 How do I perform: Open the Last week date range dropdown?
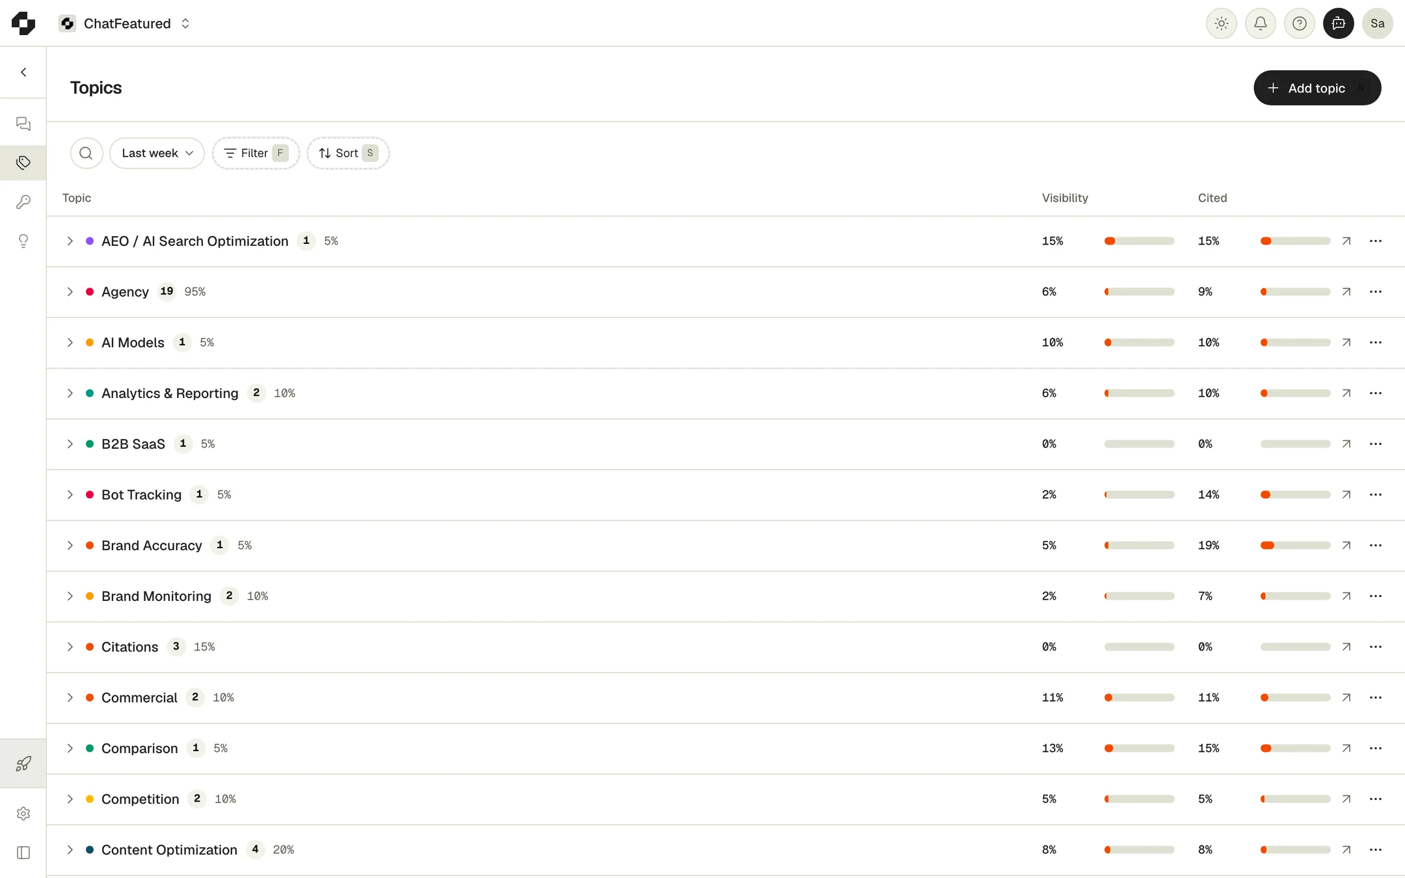coord(157,153)
